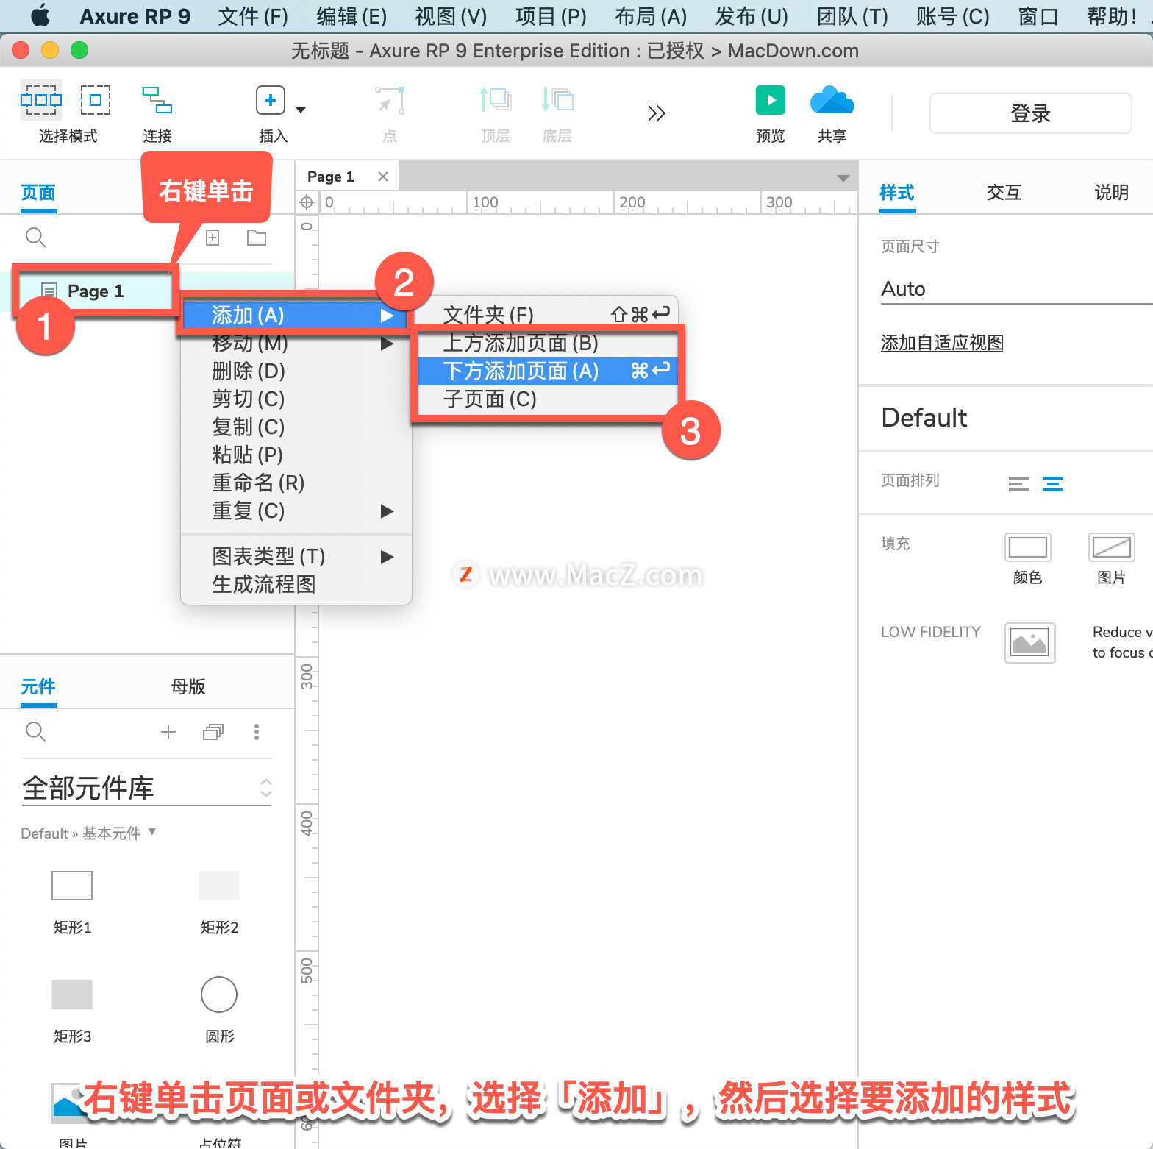The height and width of the screenshot is (1149, 1153).
Task: Switch to Page 1 canvas tab
Action: click(331, 177)
